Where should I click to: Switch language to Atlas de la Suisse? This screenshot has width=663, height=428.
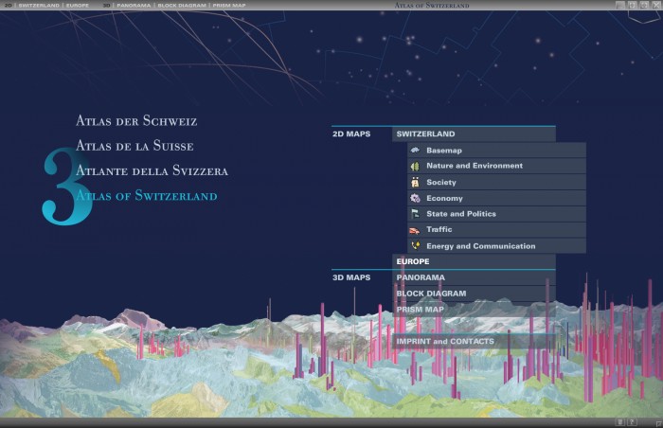click(x=134, y=146)
